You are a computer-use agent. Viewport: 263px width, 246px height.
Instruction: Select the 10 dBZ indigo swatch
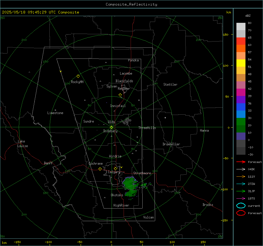(241, 136)
